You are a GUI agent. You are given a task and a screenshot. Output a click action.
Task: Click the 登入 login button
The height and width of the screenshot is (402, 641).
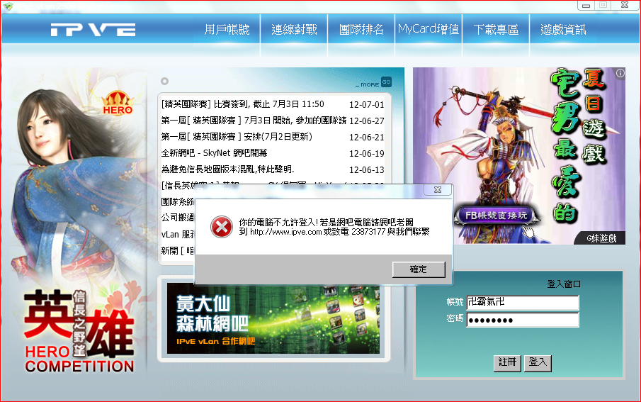[x=538, y=363]
